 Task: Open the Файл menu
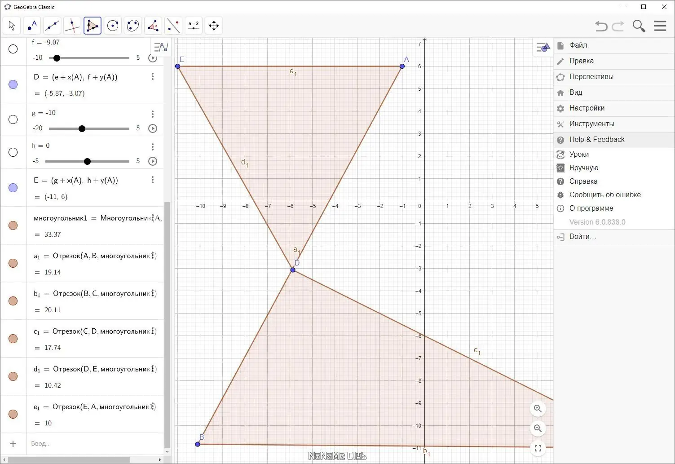614,45
